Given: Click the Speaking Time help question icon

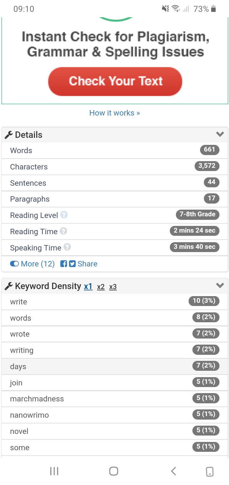Looking at the screenshot, I should tap(67, 247).
